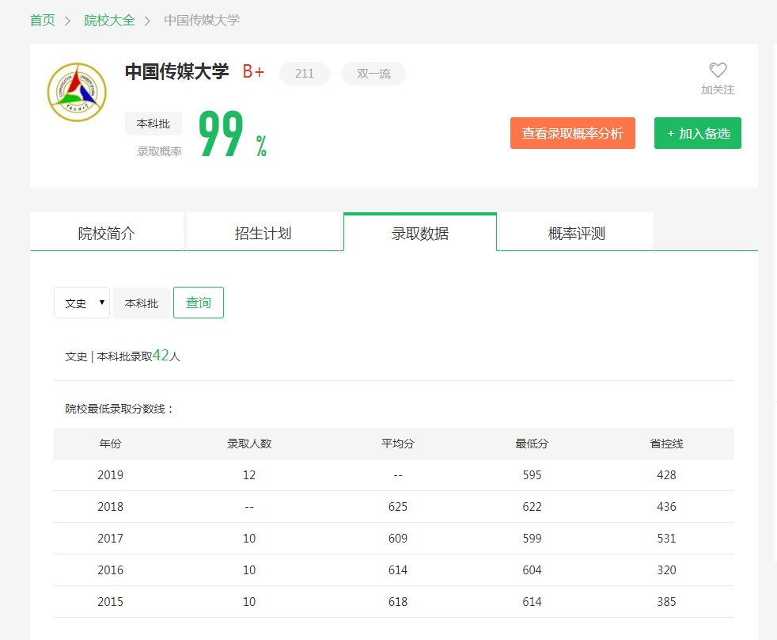Click admitted count 12 for 2019
This screenshot has height=640, width=777.
tap(249, 474)
